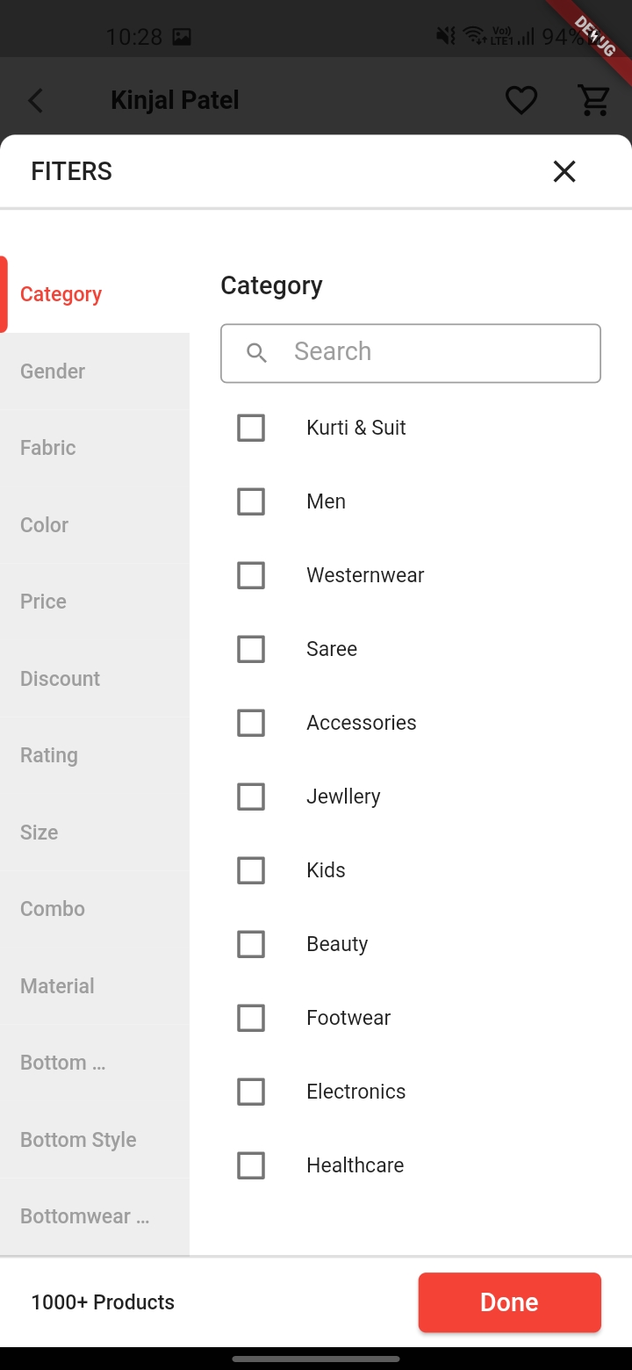Tap the 1000+ Products label

tap(103, 1302)
